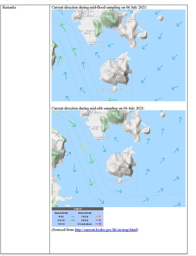
Task: Click the mid-ebb sampling caption text
Action: tap(98, 108)
